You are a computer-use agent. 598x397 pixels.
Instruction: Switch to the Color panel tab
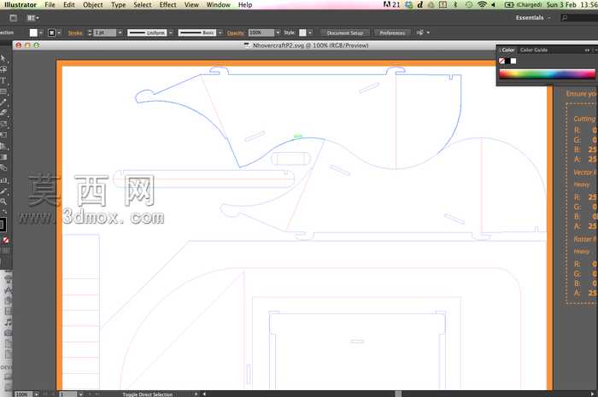tap(507, 50)
